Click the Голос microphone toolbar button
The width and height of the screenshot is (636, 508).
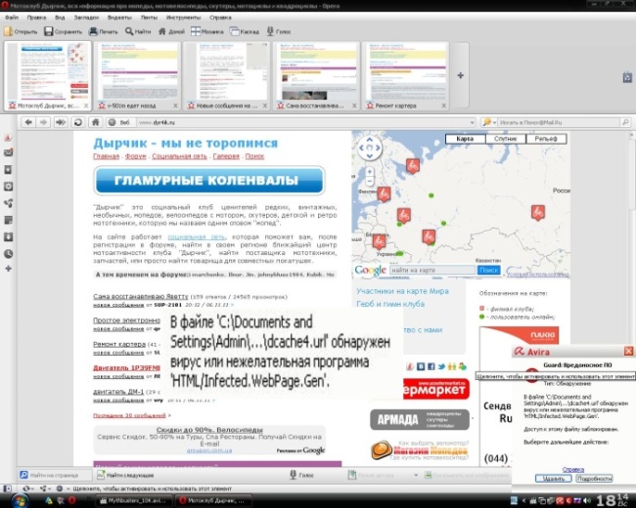279,31
